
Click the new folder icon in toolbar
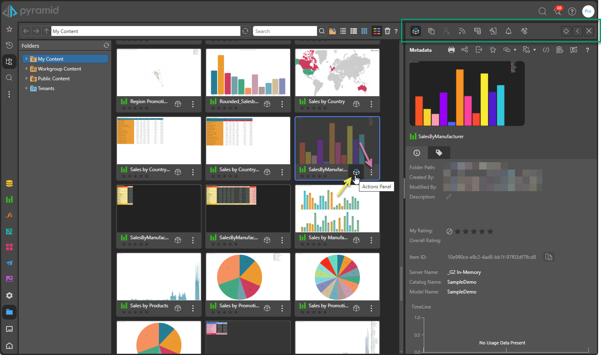click(x=332, y=31)
